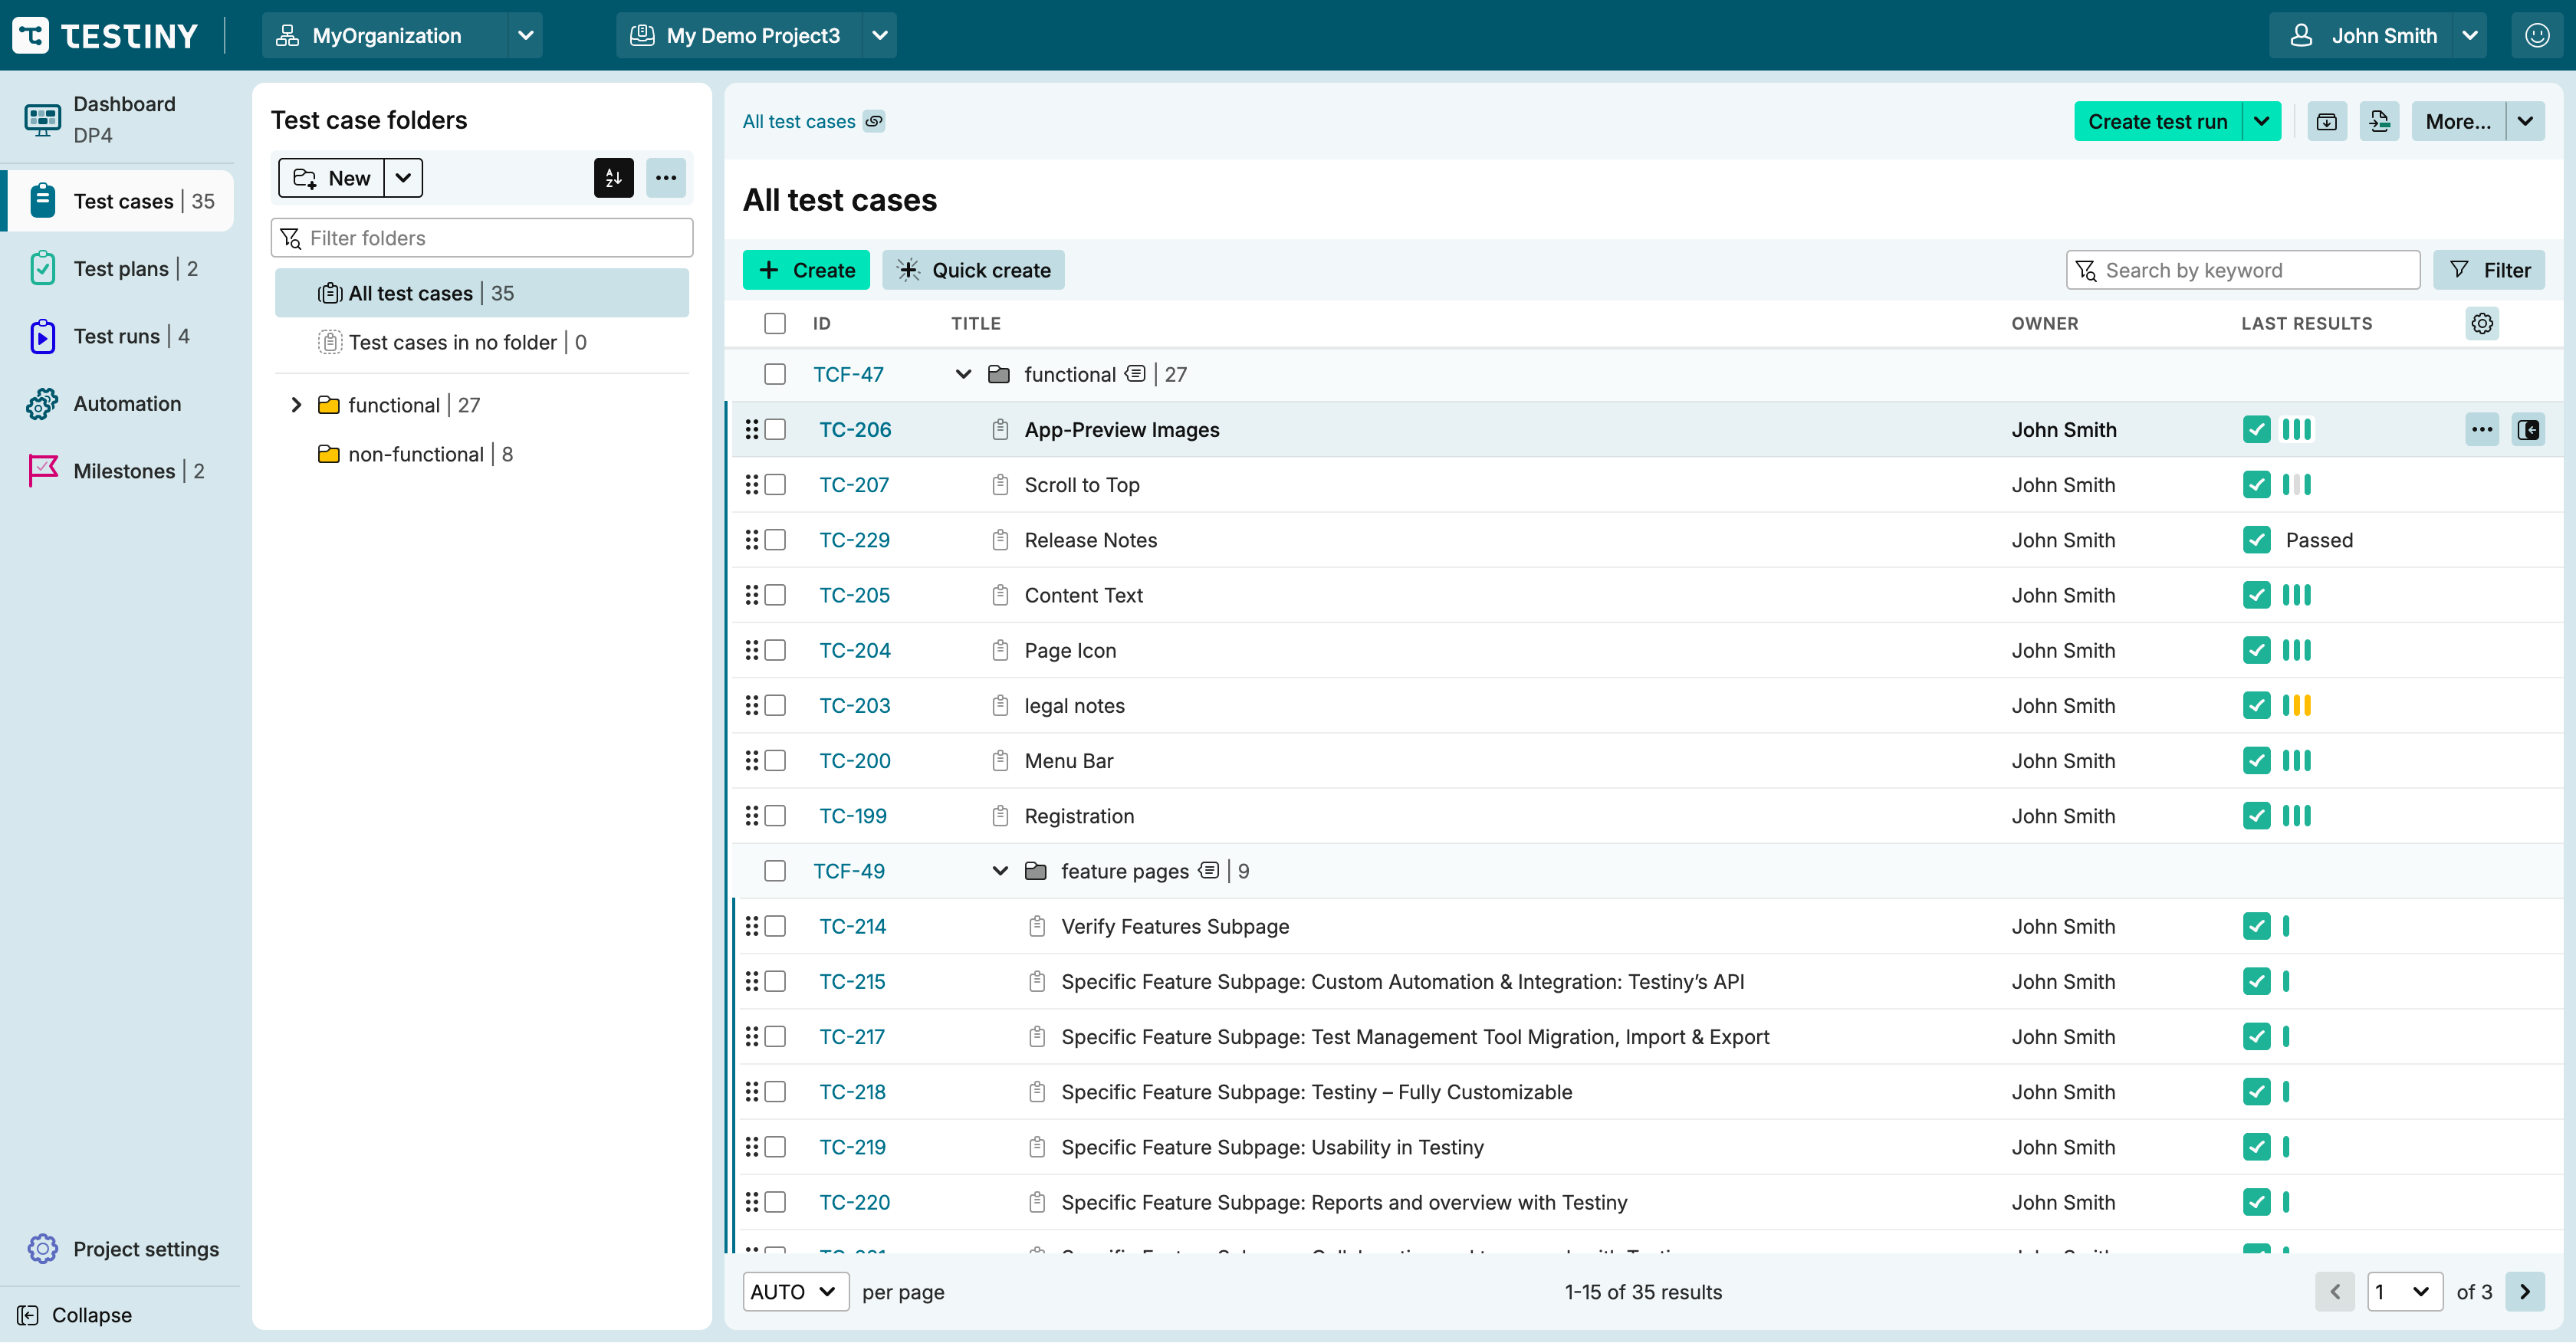Toggle the select-all header checkbox

[x=775, y=323]
